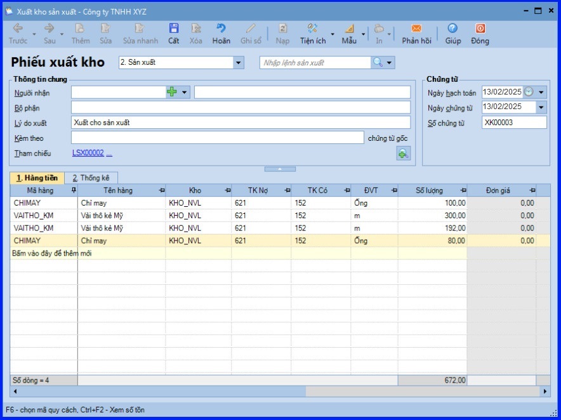Viewport: 561px width, 420px height.
Task: Click the search magnifier for production order
Action: pyautogui.click(x=378, y=62)
